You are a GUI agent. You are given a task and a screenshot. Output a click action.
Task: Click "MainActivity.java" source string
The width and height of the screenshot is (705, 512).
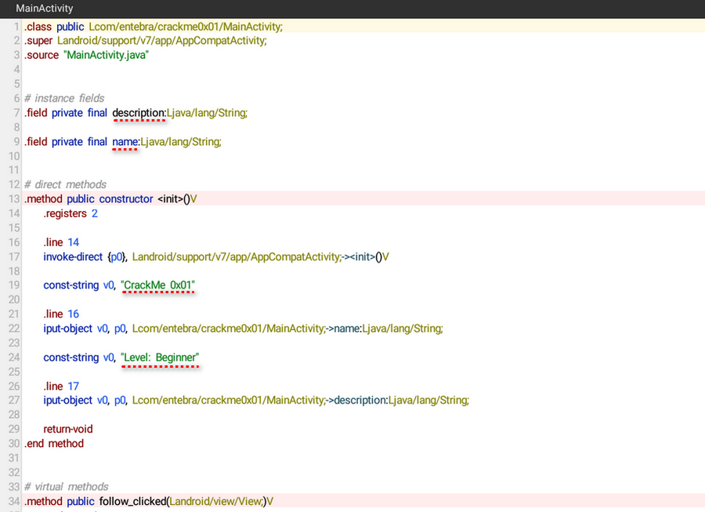click(106, 56)
